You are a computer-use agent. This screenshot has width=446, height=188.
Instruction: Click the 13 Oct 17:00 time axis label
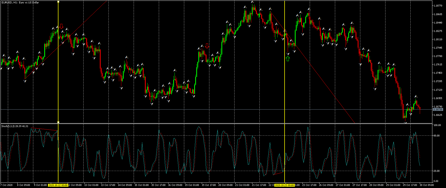[108, 185]
